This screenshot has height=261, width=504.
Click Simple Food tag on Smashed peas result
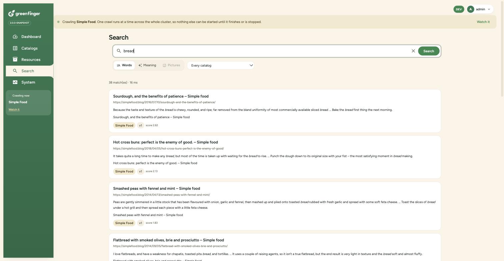[124, 223]
